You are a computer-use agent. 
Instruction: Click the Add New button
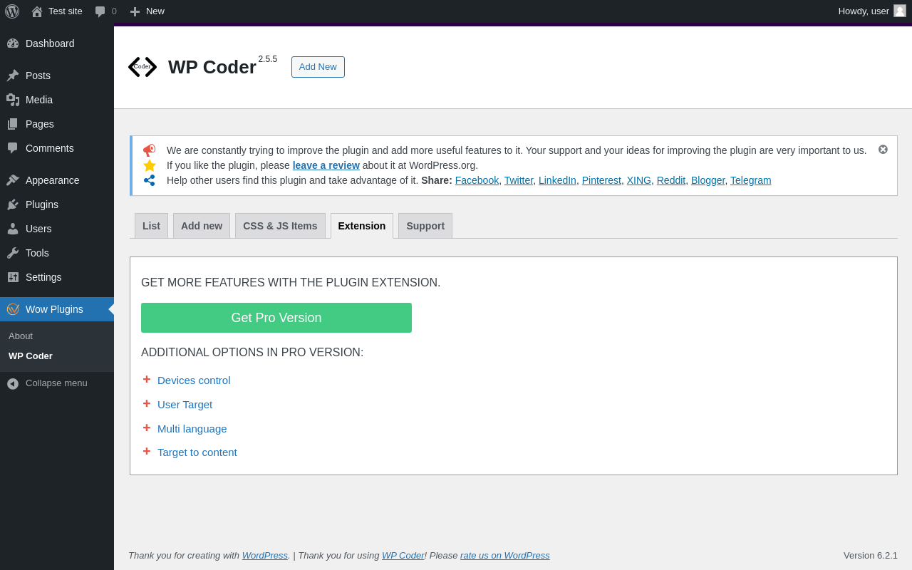318,67
